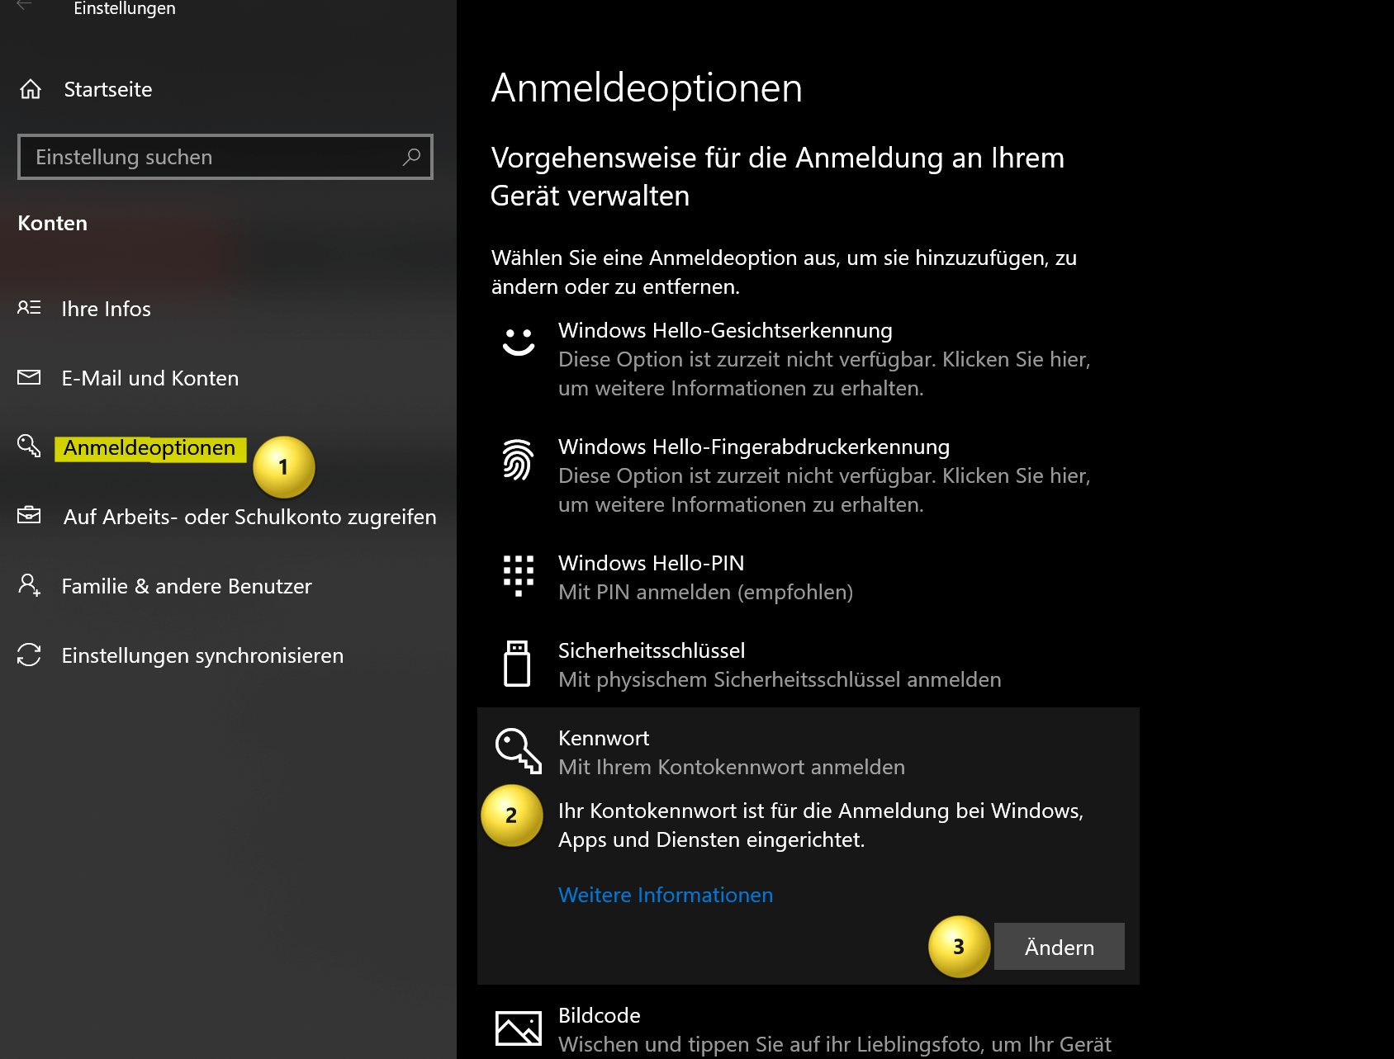
Task: Click the envelope icon for E-Mail und Konten
Action: coord(29,377)
